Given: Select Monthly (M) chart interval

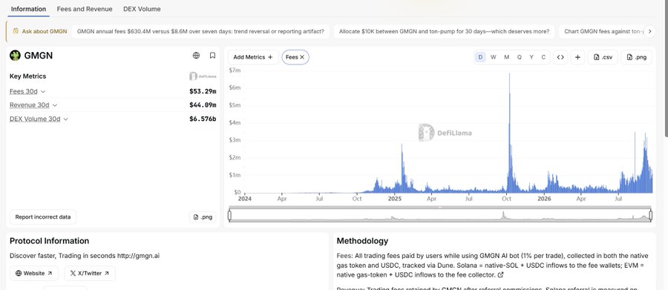Looking at the screenshot, I should click(x=506, y=57).
